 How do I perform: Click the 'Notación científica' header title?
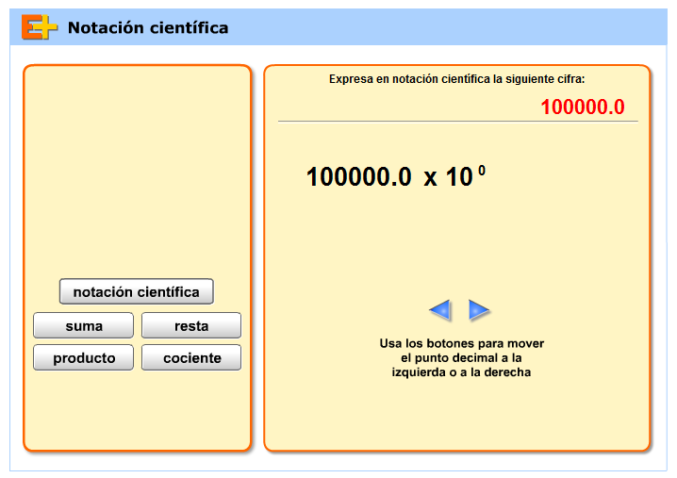click(x=148, y=28)
